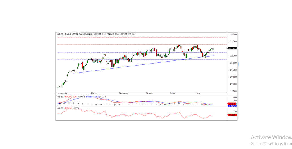This screenshot has width=292, height=149.
Task: Click the November label on the time axis
Action: (62, 93)
